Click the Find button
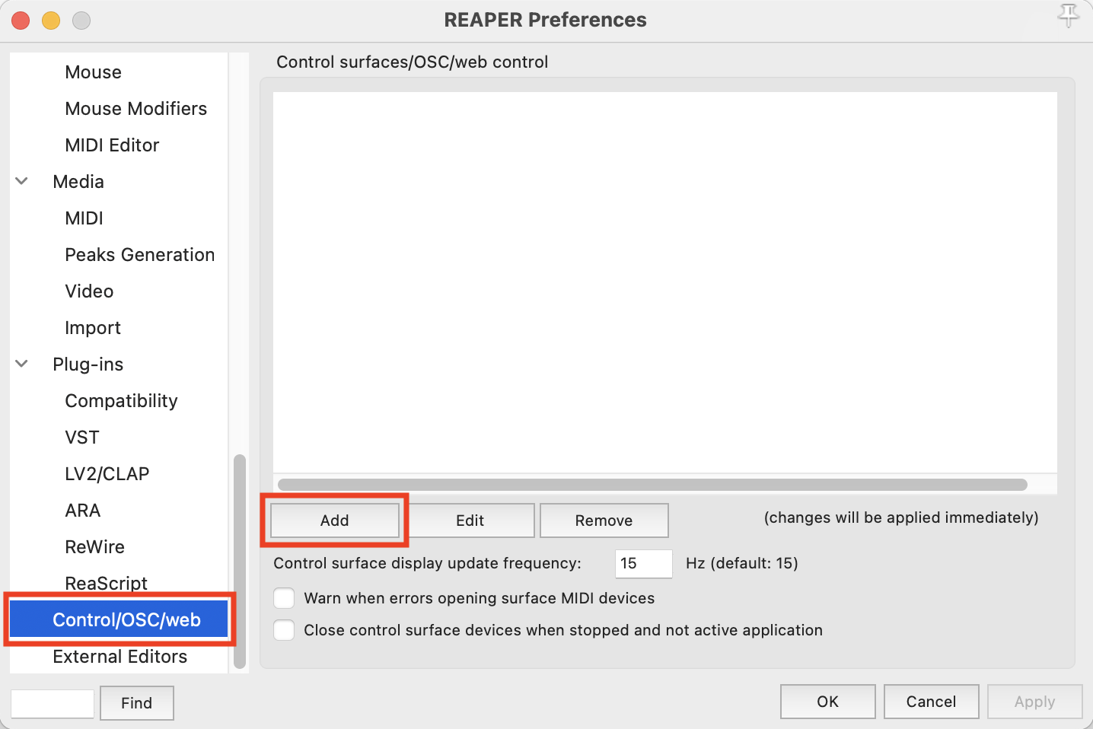 pyautogui.click(x=137, y=703)
